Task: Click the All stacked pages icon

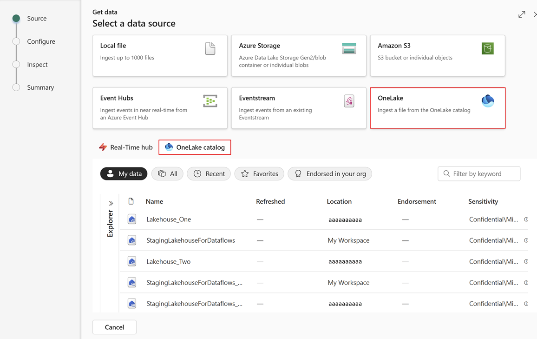Action: click(162, 173)
